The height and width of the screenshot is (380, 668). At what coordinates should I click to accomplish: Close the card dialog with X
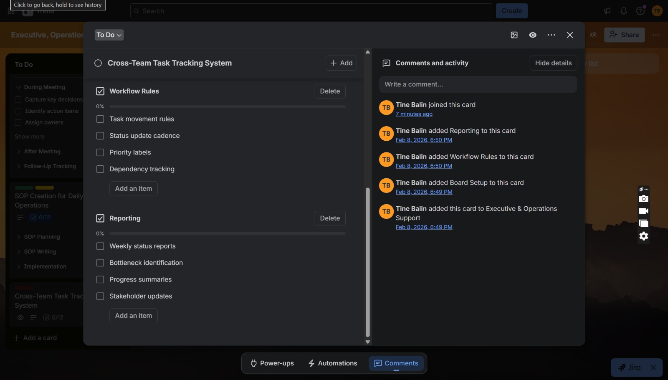[x=570, y=35]
